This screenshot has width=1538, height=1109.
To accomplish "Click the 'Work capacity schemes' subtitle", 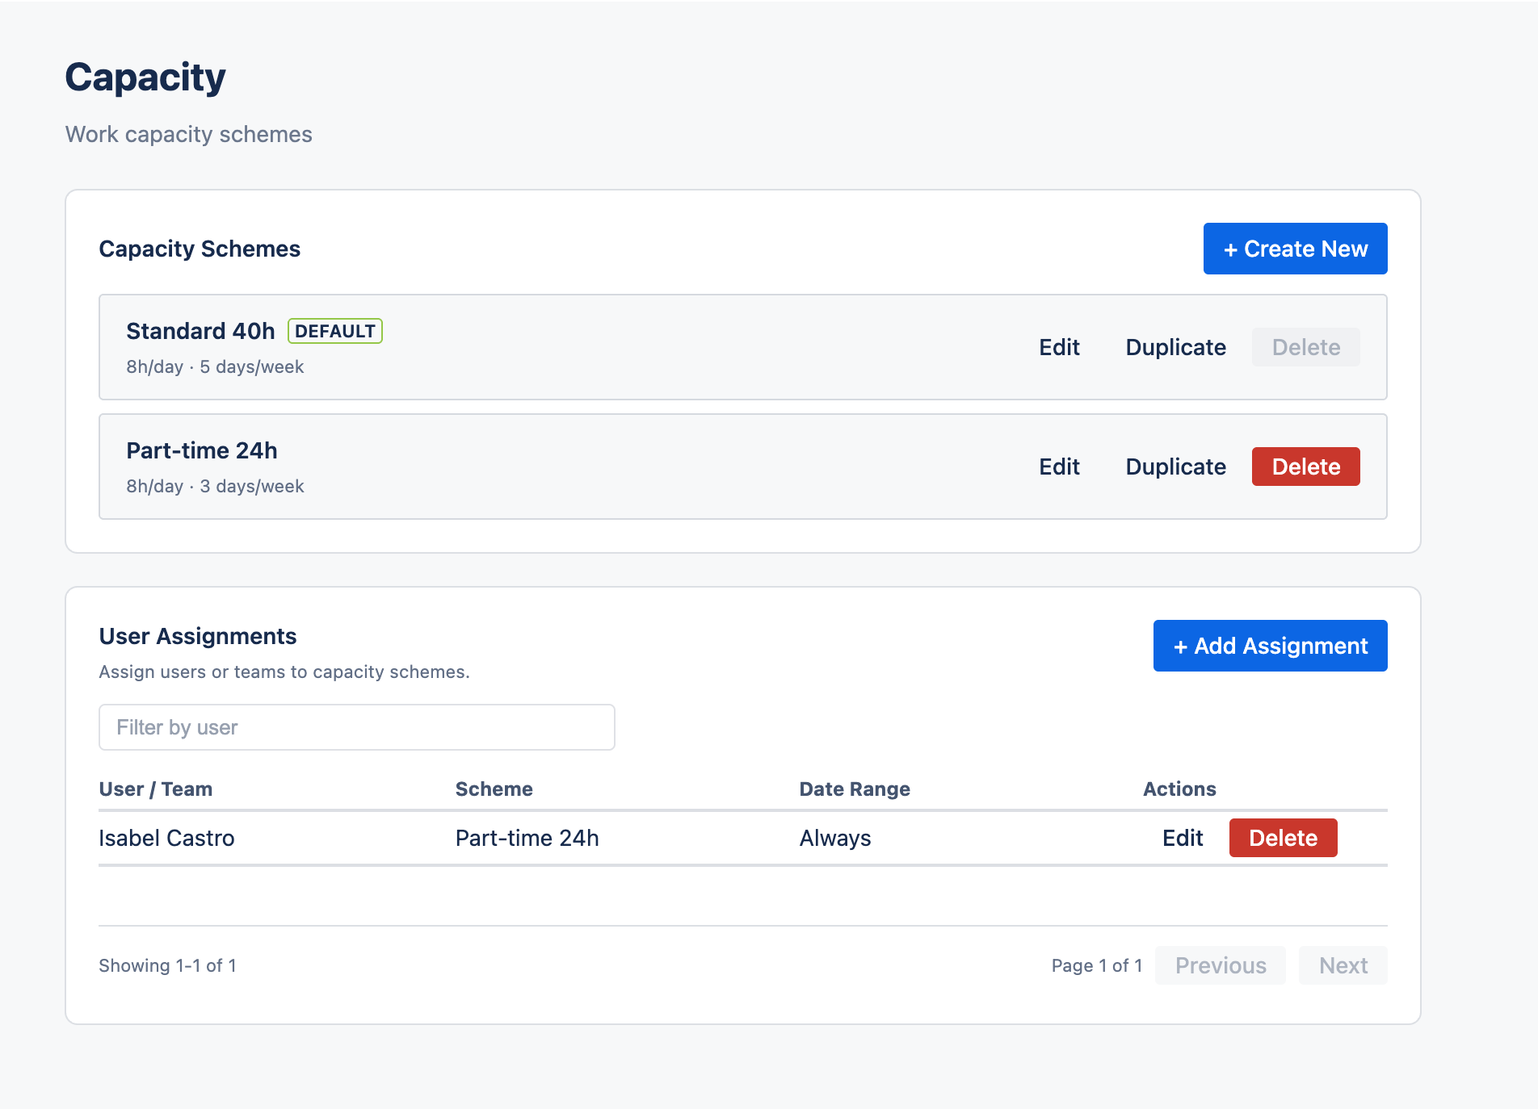I will 189,134.
